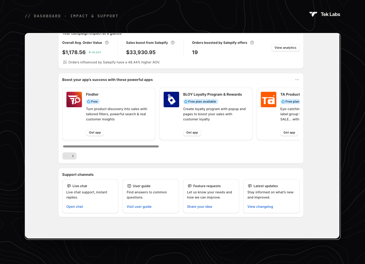Screen dimensions: 365x264
Task: Open the BLOY Loyalty Program app logo
Action: tap(171, 100)
